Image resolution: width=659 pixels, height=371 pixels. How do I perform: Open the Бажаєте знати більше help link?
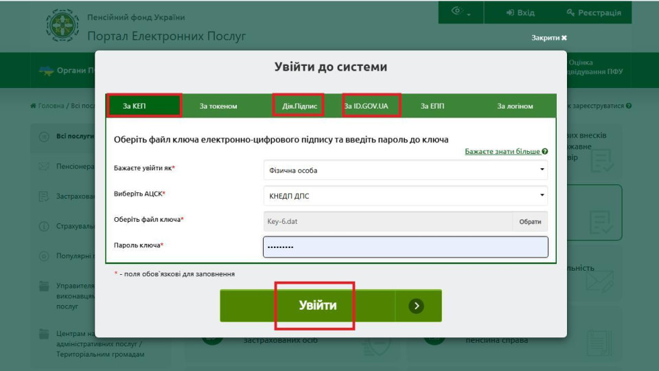click(502, 151)
